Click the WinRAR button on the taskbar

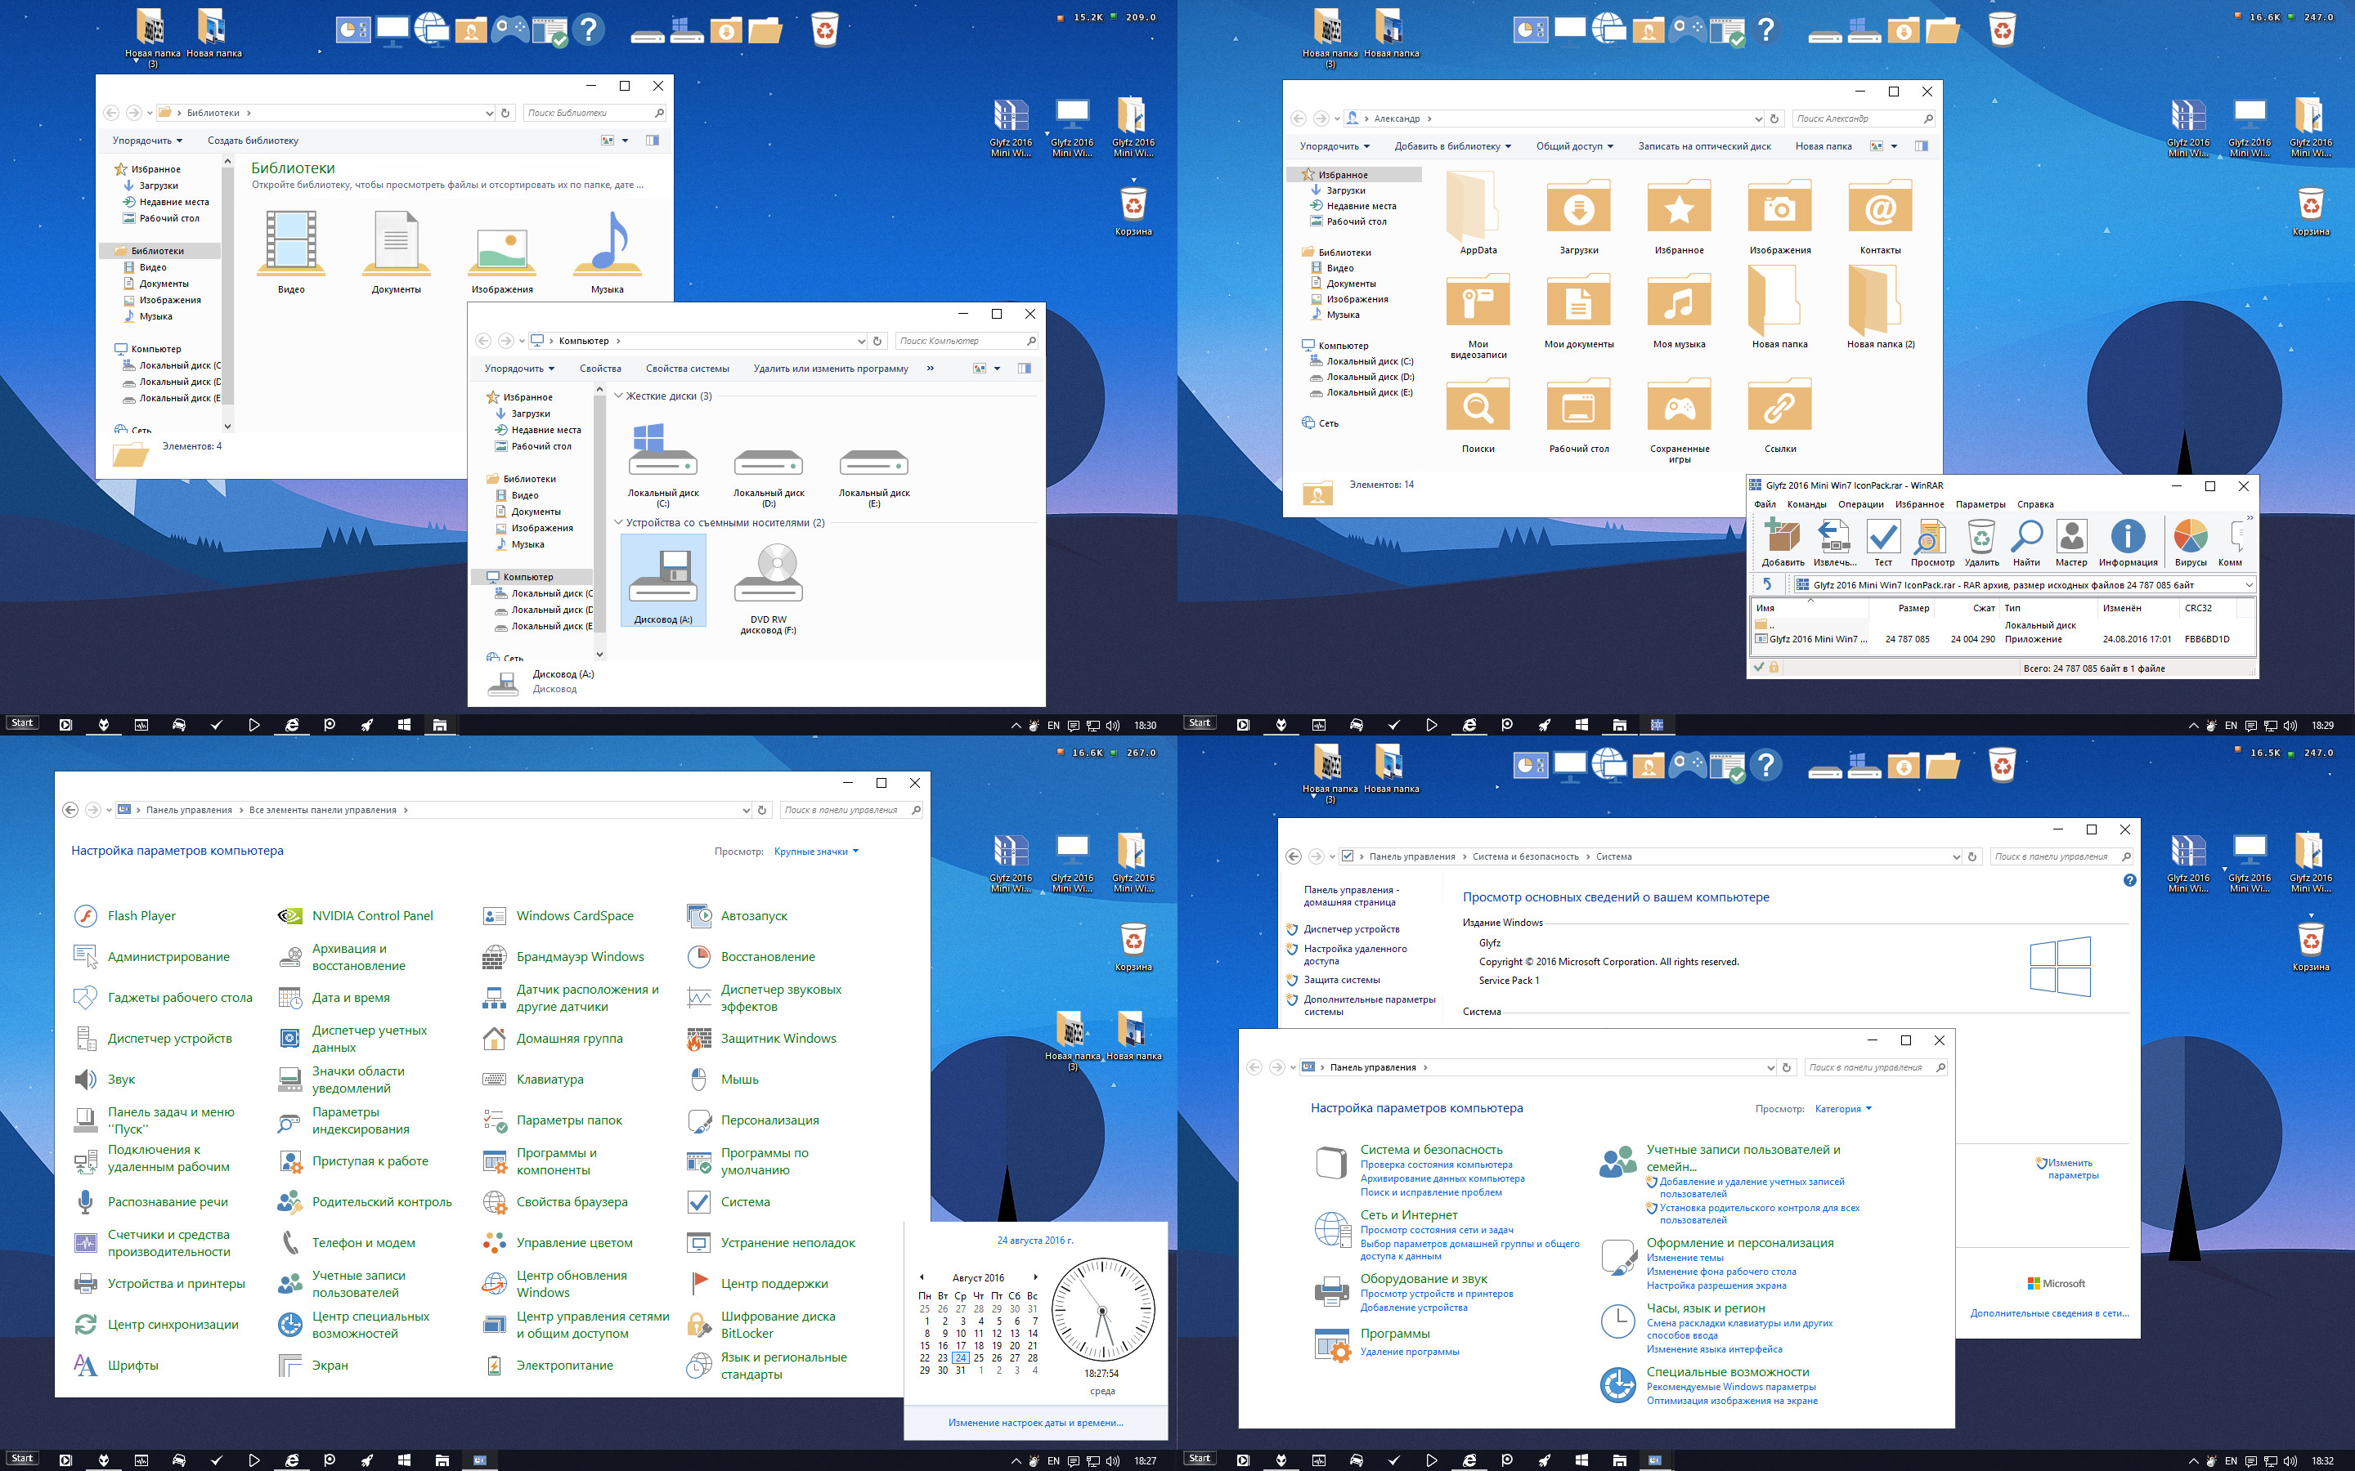tap(1657, 725)
